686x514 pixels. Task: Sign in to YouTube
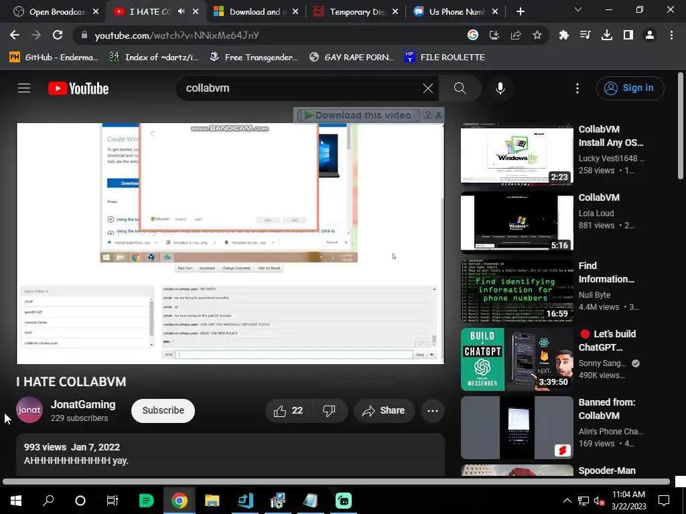pyautogui.click(x=630, y=88)
